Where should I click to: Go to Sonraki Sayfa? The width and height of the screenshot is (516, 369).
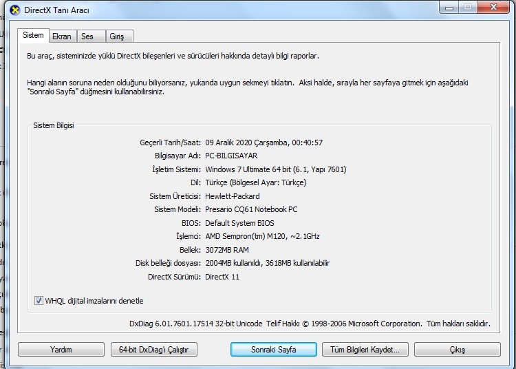point(274,350)
